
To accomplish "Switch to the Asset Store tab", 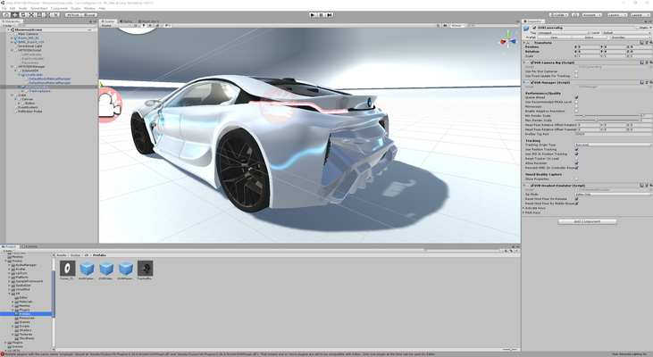I will click(148, 21).
